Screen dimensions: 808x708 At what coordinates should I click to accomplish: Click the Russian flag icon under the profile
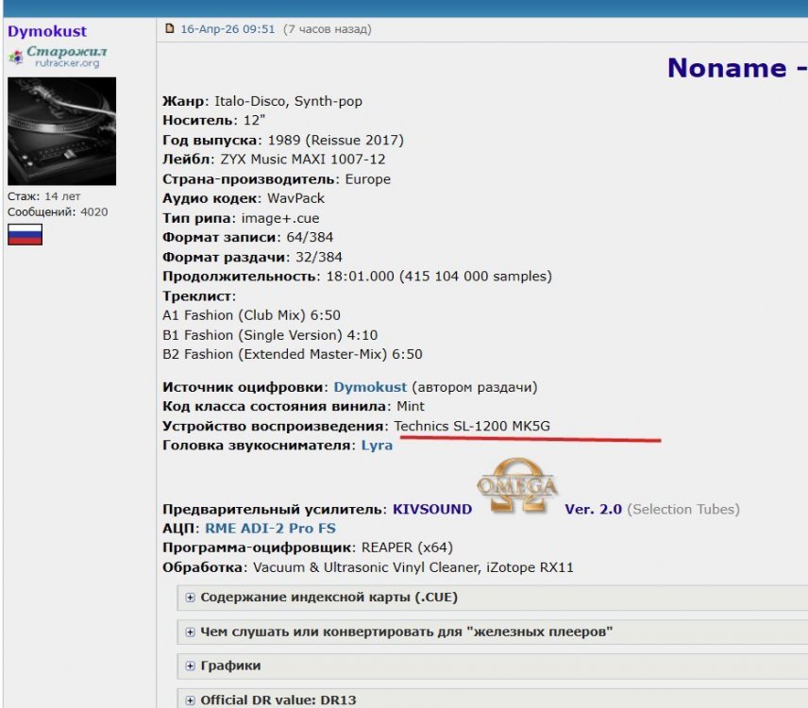coord(25,233)
